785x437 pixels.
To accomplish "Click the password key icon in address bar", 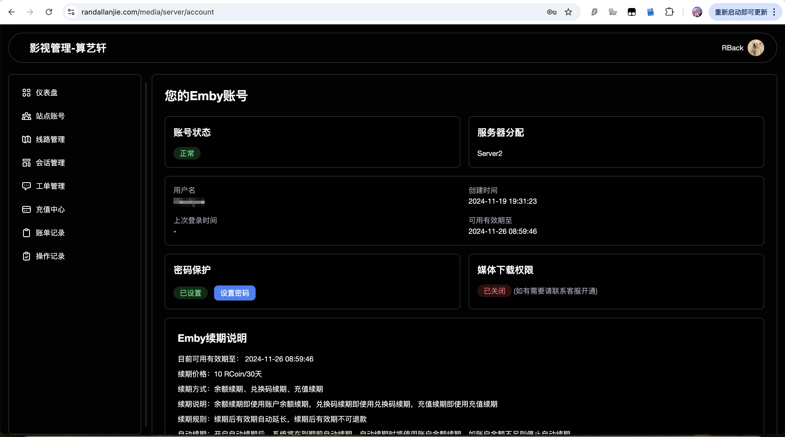I will [551, 12].
